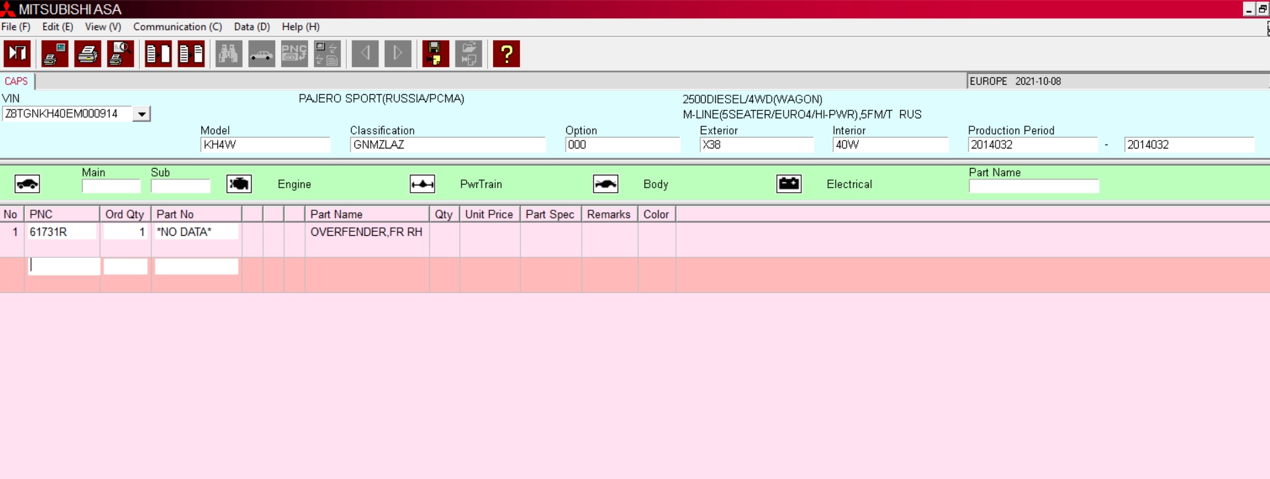Click the Sub group input field
The height and width of the screenshot is (479, 1270).
point(180,186)
